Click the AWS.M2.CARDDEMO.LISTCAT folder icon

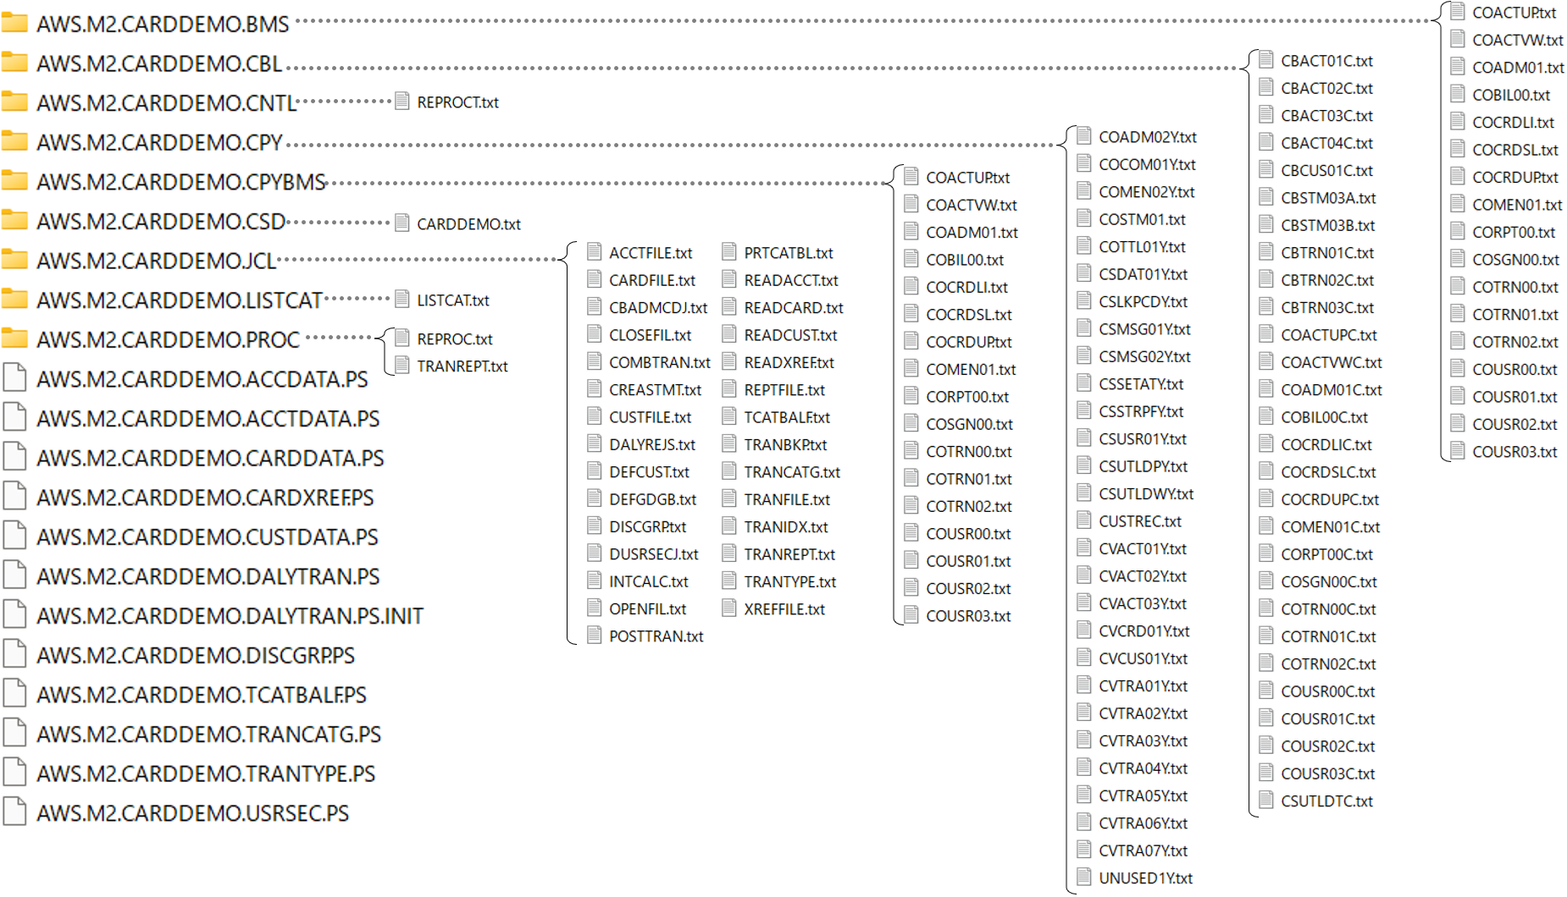(14, 300)
